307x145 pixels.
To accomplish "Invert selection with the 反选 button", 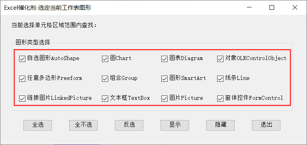I will point(129,125).
